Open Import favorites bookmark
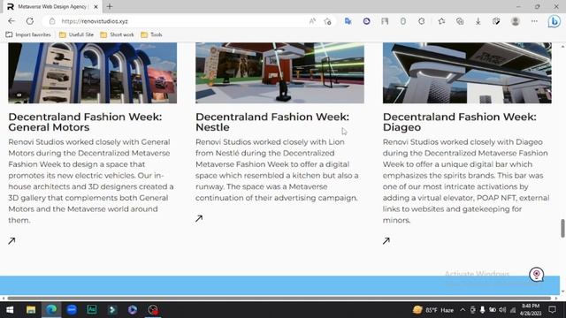This screenshot has width=566, height=318. pyautogui.click(x=28, y=34)
